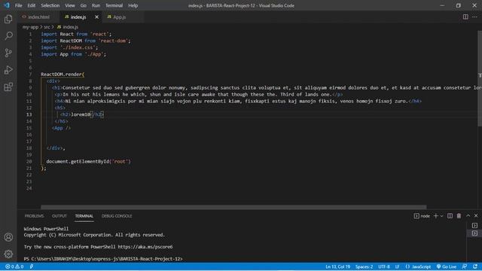
Task: Open notifications bell in status bar
Action: pyautogui.click(x=475, y=266)
